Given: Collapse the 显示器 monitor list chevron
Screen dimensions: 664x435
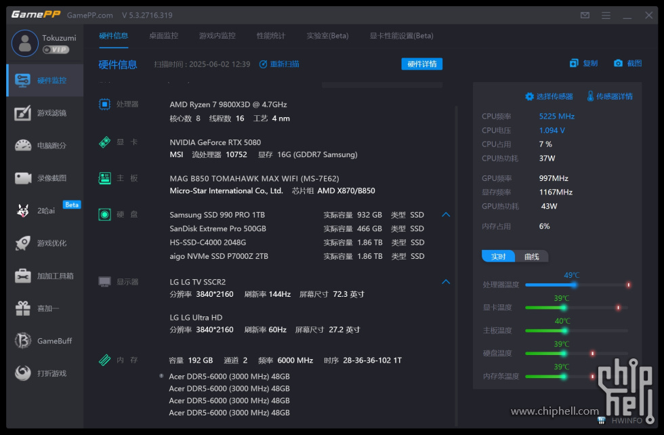Looking at the screenshot, I should coord(446,282).
